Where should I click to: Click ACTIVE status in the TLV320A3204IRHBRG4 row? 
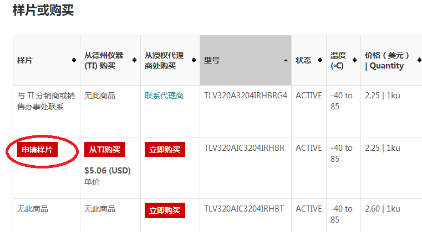tap(308, 96)
